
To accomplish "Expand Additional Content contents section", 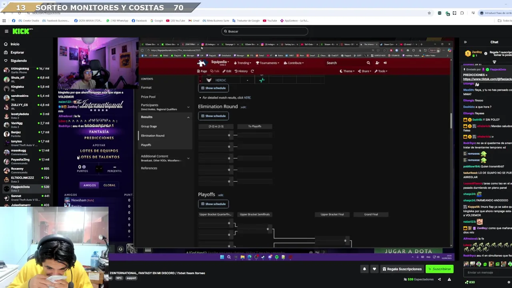I will (x=188, y=158).
